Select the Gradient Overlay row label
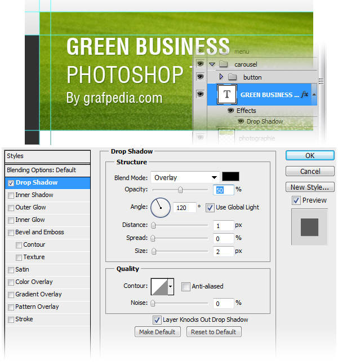This screenshot has width=338, height=363. pyautogui.click(x=38, y=294)
